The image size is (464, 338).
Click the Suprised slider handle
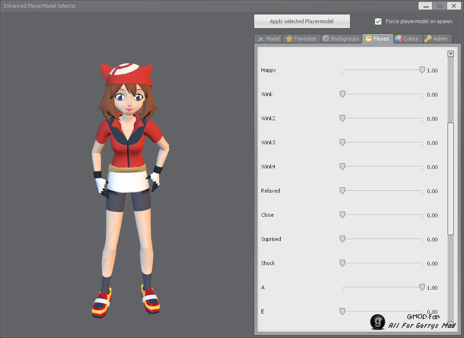pos(342,239)
